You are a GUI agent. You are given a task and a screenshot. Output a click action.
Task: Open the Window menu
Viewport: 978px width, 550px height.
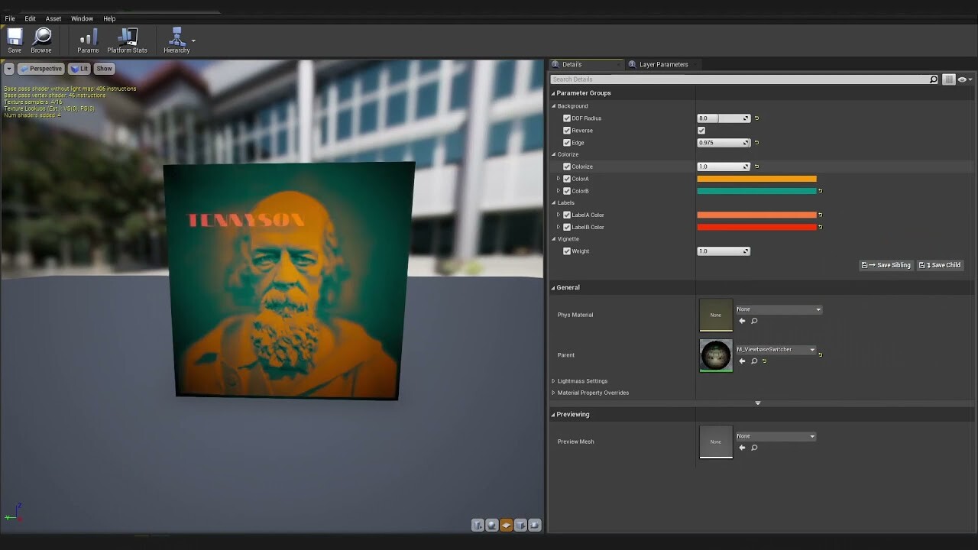82,18
